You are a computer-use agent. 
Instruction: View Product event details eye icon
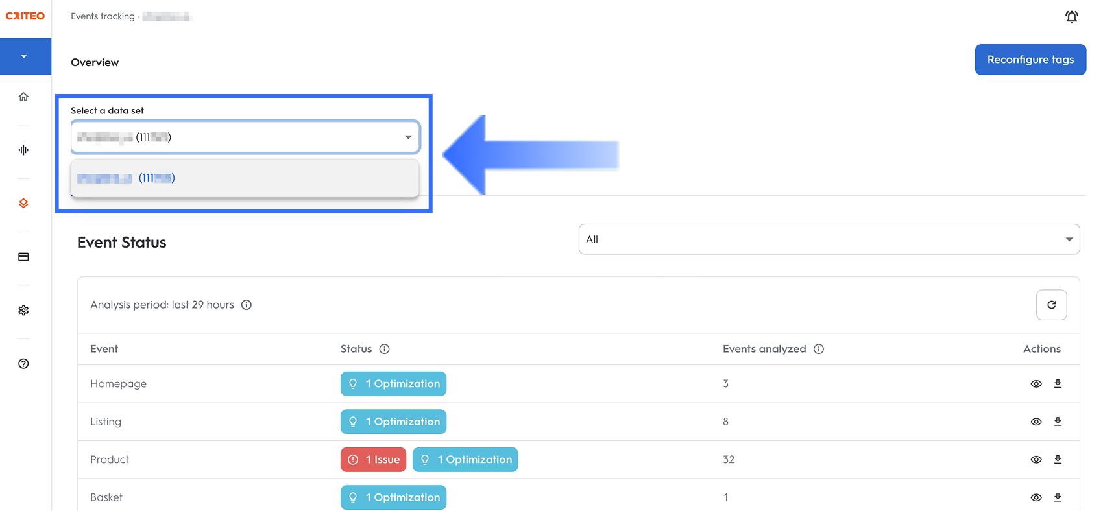click(x=1036, y=460)
